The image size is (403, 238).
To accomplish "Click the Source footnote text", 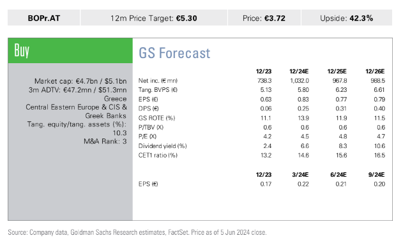I will (x=137, y=232).
